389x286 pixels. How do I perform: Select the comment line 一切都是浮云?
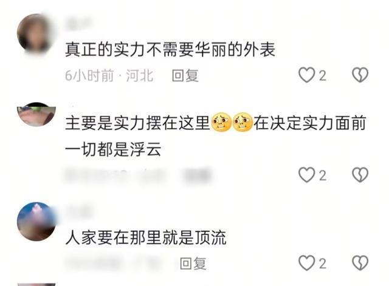[x=113, y=149]
